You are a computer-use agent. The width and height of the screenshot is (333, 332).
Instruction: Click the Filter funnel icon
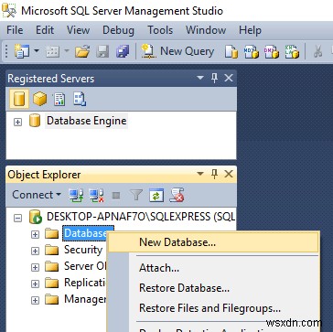tap(136, 195)
